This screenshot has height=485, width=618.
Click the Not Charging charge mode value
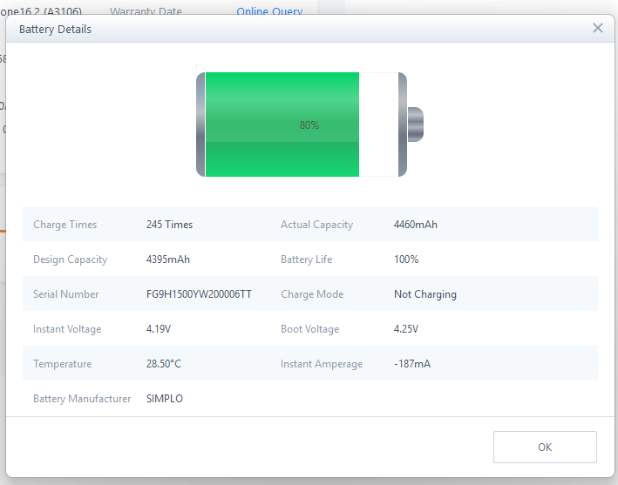[424, 294]
